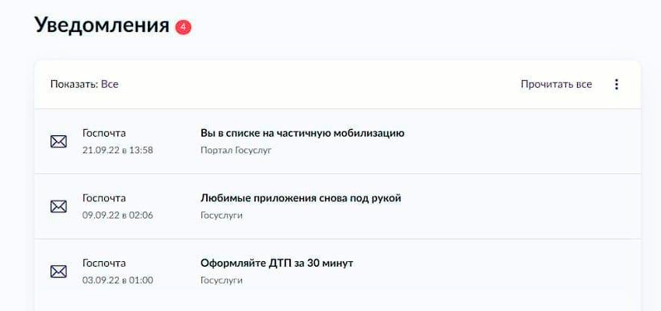Viewport: 661px width, 311px height.
Task: Open "Любимые приложения снова под рукой" message
Action: pos(300,198)
